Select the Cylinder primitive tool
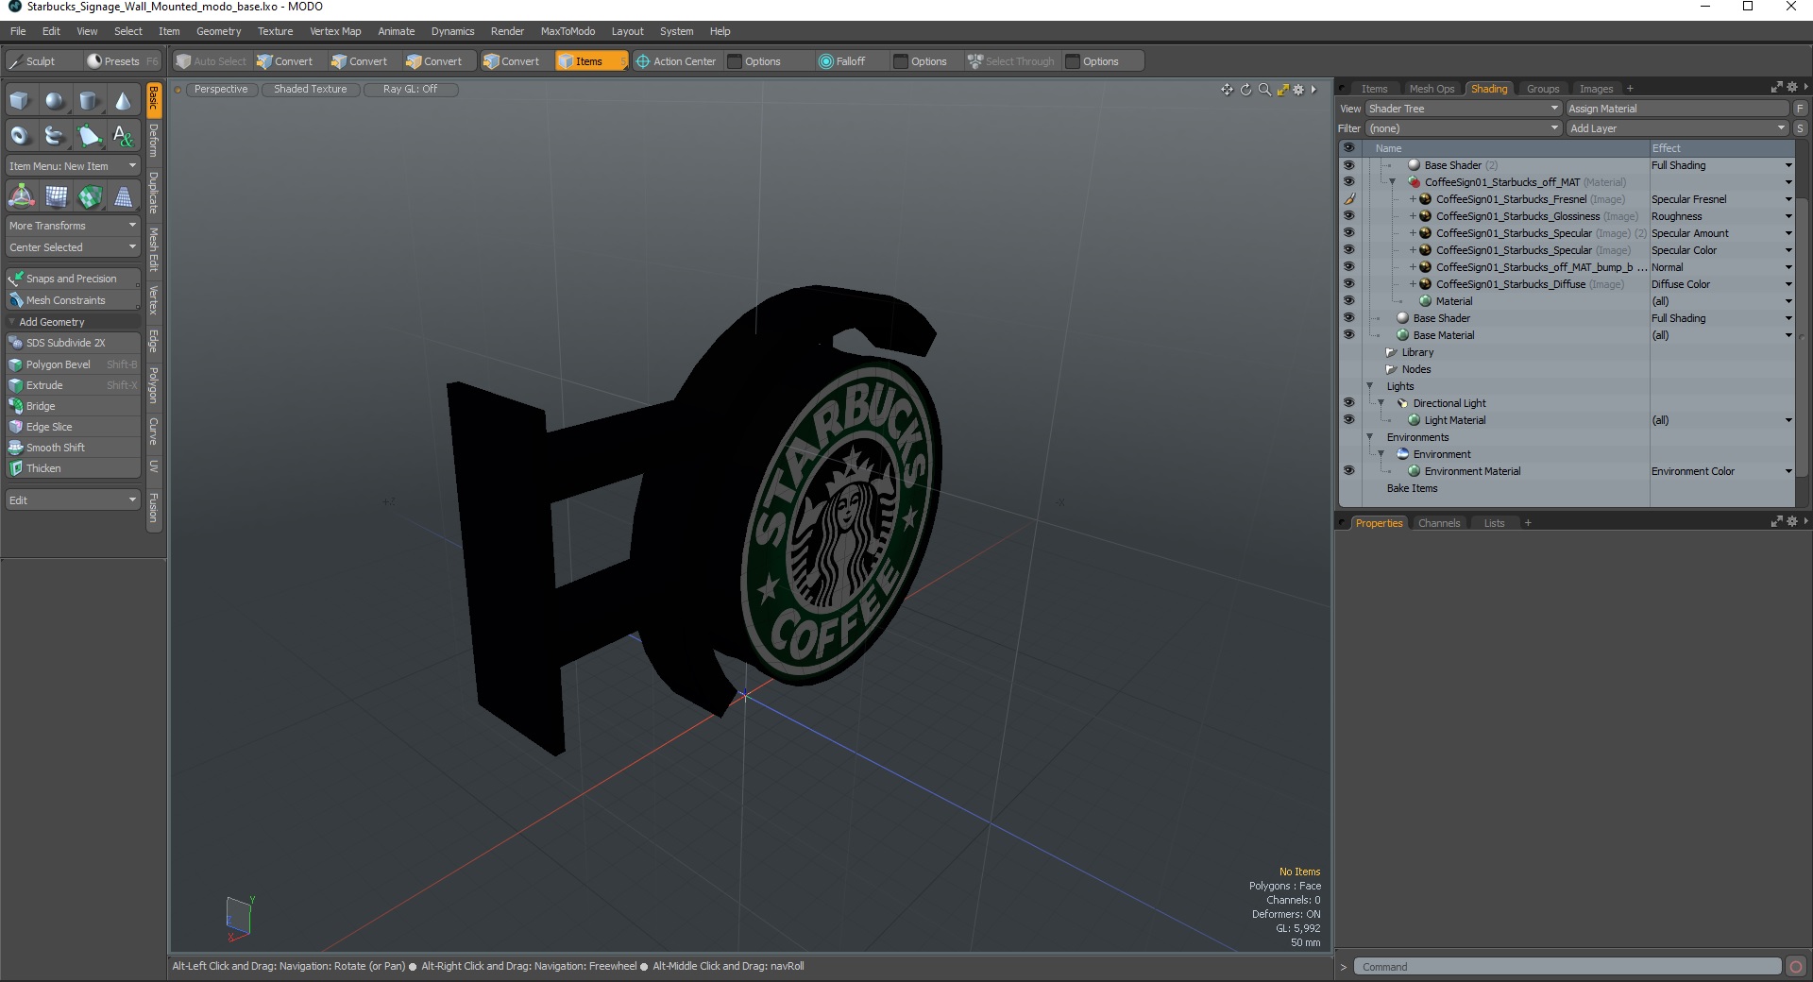 (89, 101)
